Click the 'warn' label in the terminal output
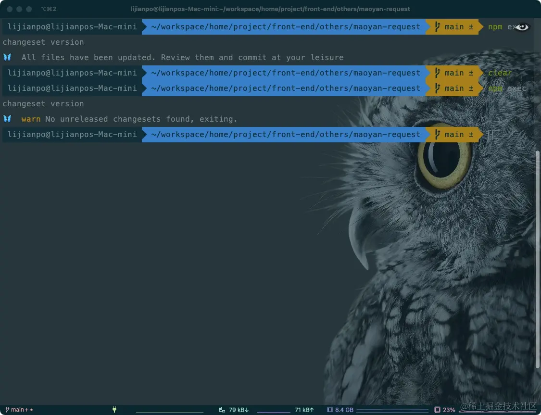Viewport: 541px width, 415px height. coord(31,119)
